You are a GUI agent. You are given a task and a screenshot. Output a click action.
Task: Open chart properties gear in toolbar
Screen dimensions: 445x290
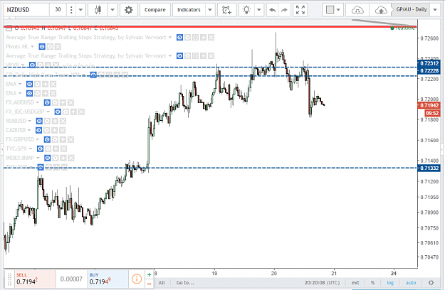click(129, 10)
